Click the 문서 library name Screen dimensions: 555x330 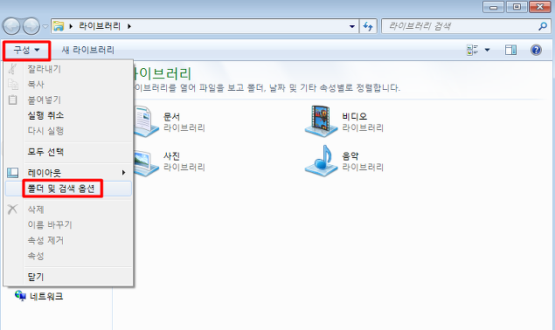(x=171, y=116)
